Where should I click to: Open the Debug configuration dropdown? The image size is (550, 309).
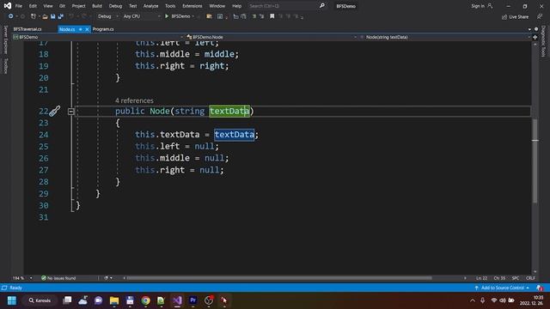click(107, 16)
